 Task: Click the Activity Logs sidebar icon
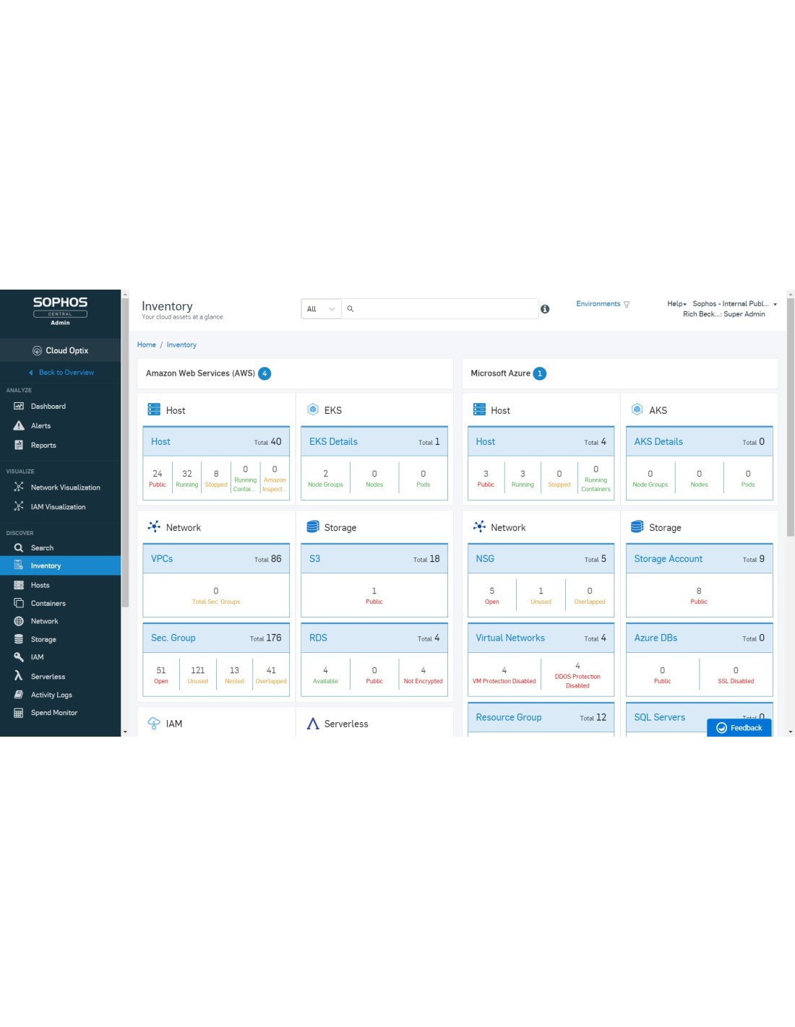pyautogui.click(x=19, y=695)
